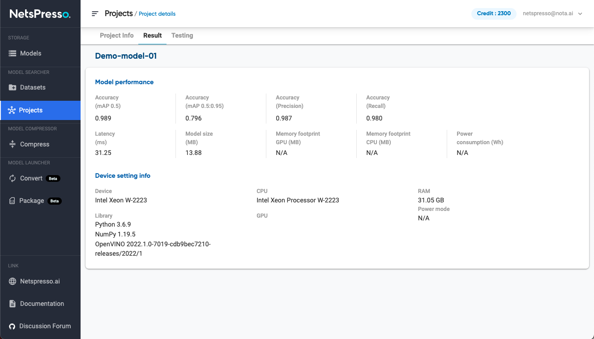Click the OpenVINO 2022.1.0 library entry
Screen dimensions: 594x339
(x=153, y=249)
